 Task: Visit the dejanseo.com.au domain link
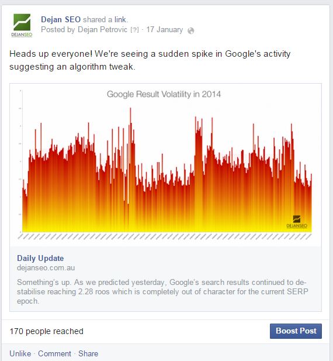(46, 268)
